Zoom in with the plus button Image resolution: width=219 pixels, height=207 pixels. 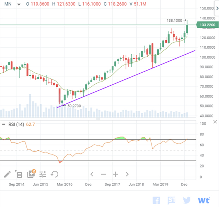tap(116, 174)
